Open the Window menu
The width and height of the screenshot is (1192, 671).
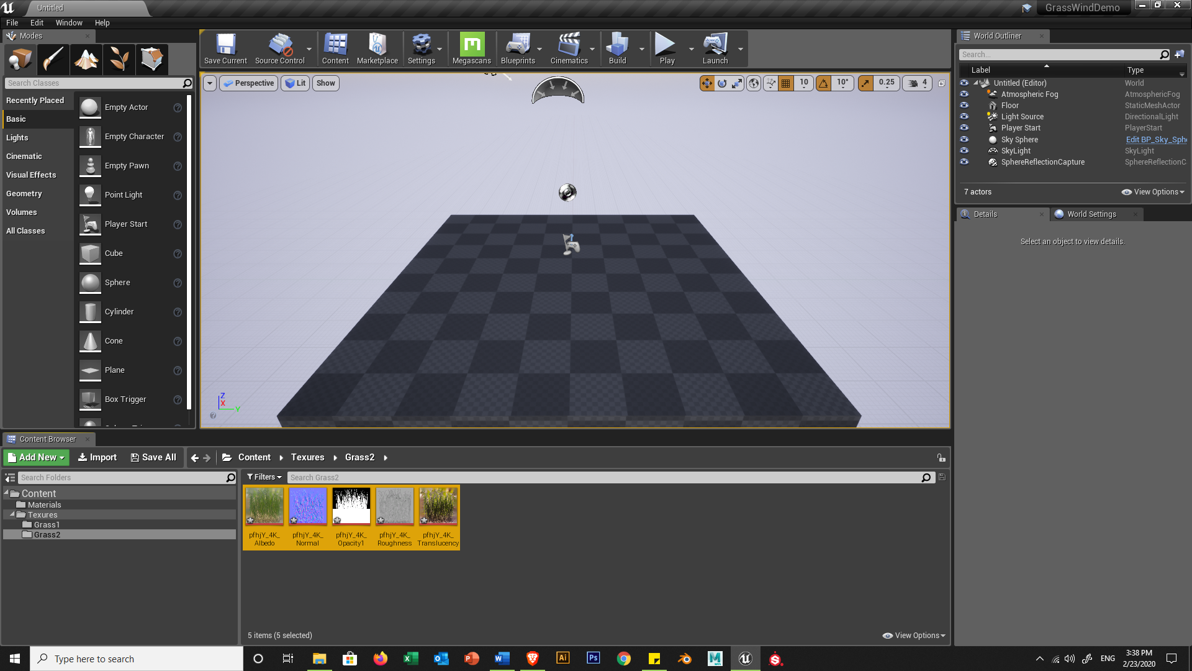[68, 23]
